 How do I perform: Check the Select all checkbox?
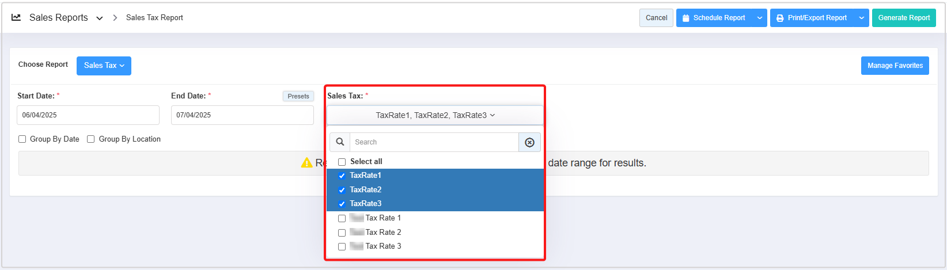(342, 162)
